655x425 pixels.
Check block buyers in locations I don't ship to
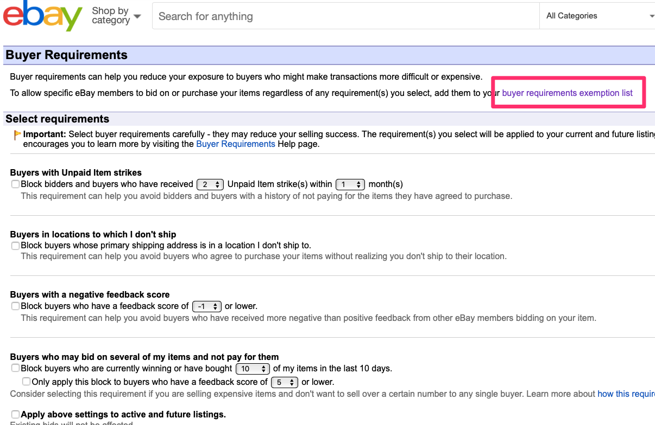point(15,246)
